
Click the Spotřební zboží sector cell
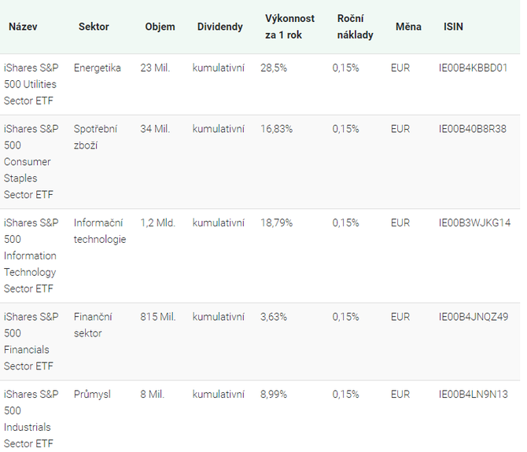[95, 137]
